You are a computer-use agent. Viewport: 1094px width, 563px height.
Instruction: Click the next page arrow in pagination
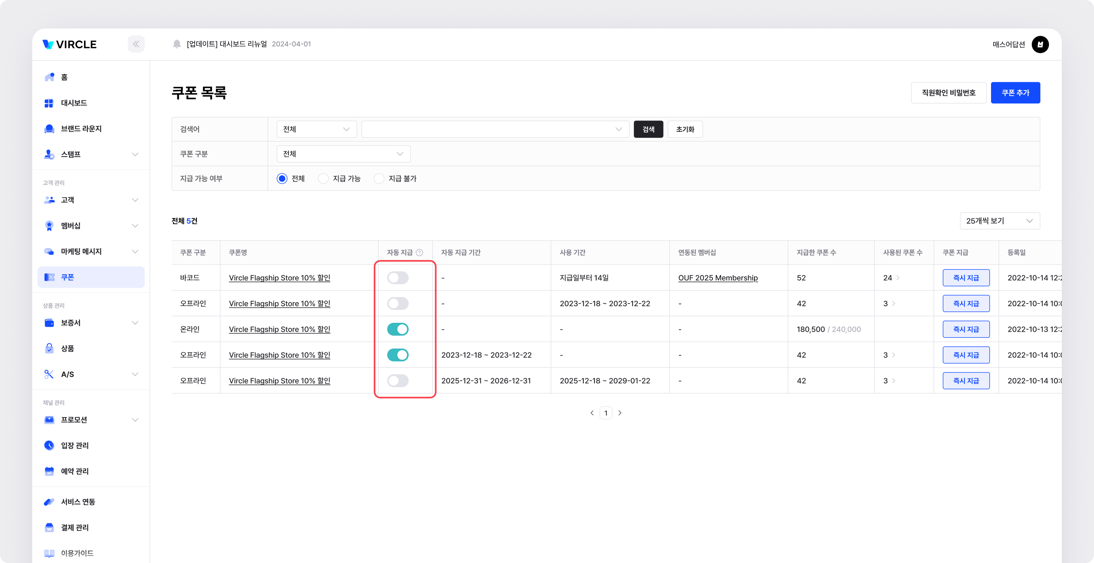tap(620, 413)
